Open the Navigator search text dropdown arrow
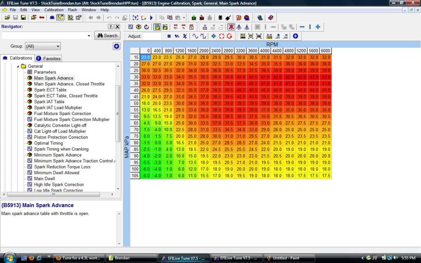The width and height of the screenshot is (421, 263). coord(89,36)
